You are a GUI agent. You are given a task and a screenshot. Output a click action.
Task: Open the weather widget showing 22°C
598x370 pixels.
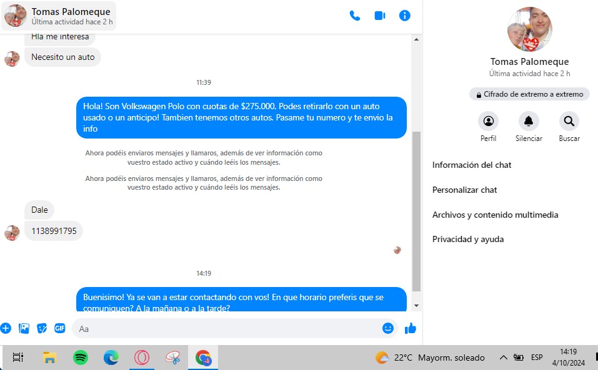tap(430, 358)
